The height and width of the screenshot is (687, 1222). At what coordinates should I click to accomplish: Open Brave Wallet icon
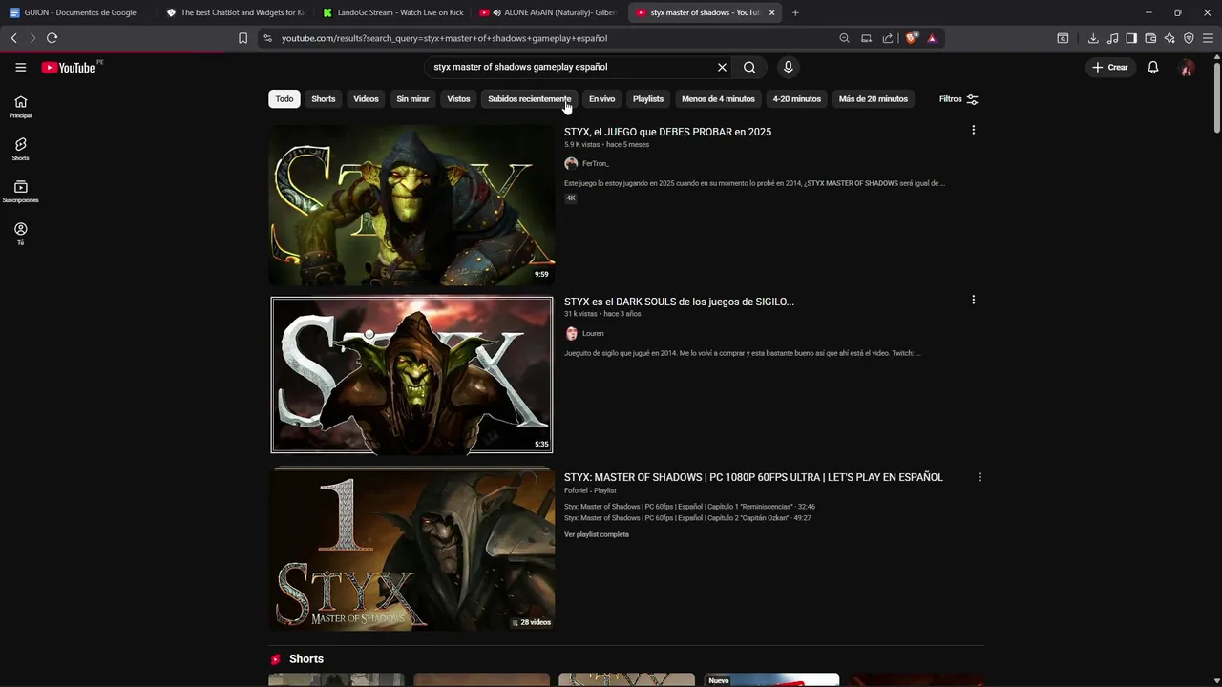[x=1150, y=38]
